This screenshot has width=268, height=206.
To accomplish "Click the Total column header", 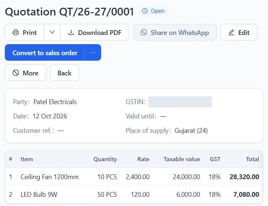I will (x=252, y=159).
